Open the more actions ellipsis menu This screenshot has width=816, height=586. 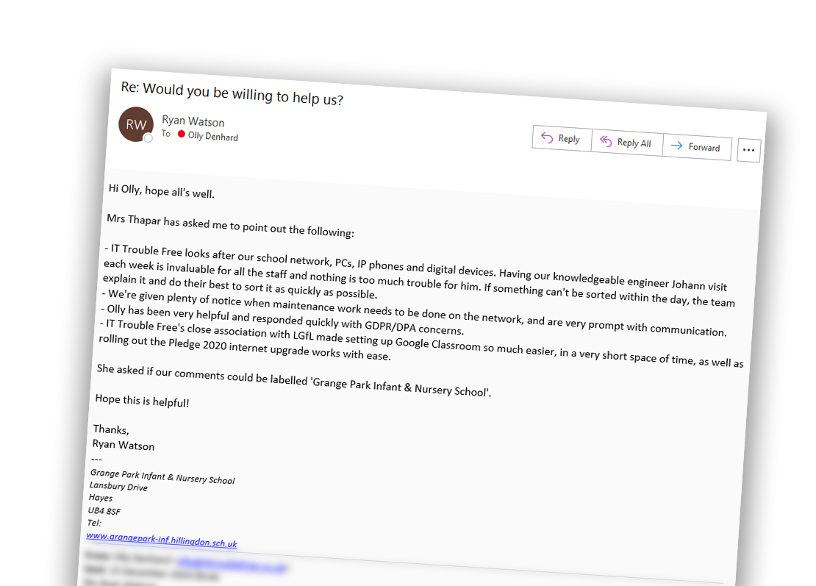coord(749,150)
